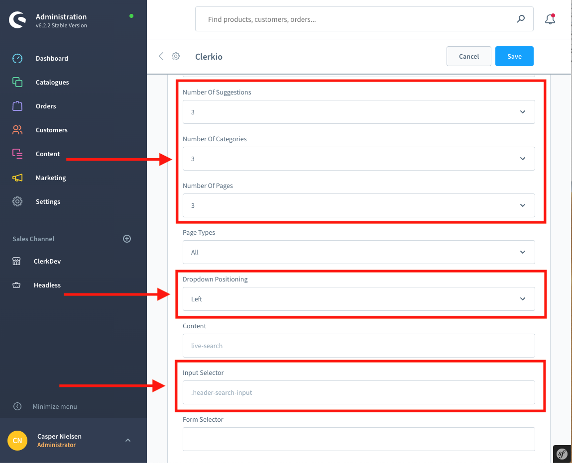572x463 pixels.
Task: Click the search magnifier icon
Action: pos(521,19)
